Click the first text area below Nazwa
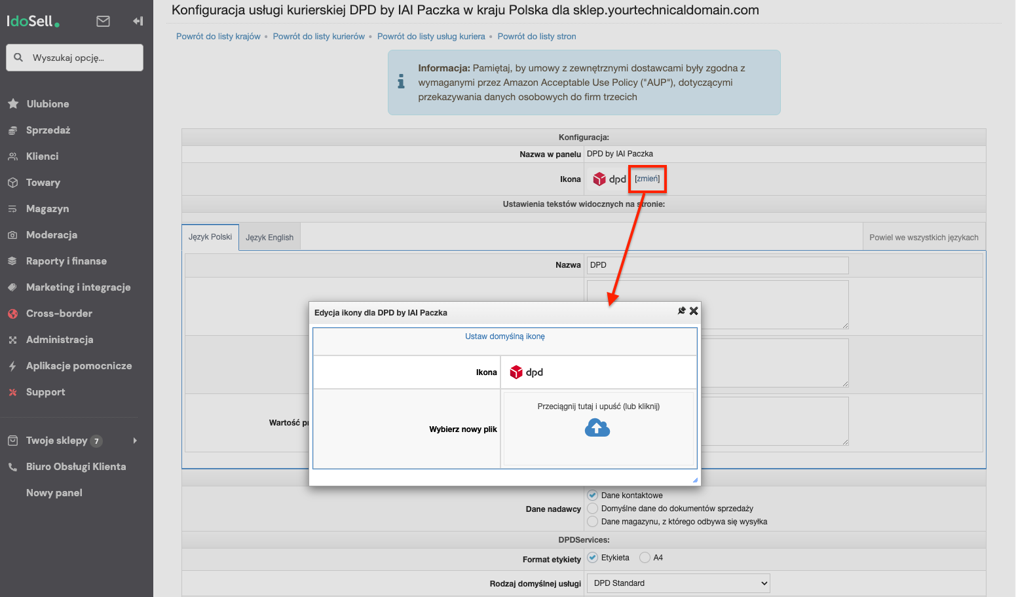The height and width of the screenshot is (597, 1016). pyautogui.click(x=717, y=305)
